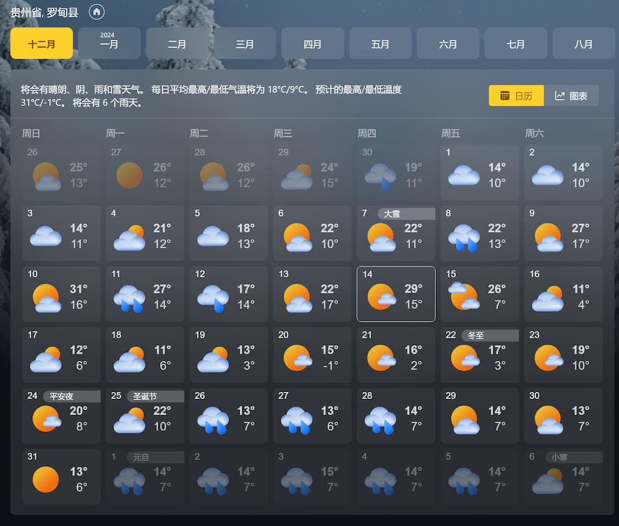Click the sun icon on December 31
This screenshot has width=619, height=526.
[x=45, y=479]
